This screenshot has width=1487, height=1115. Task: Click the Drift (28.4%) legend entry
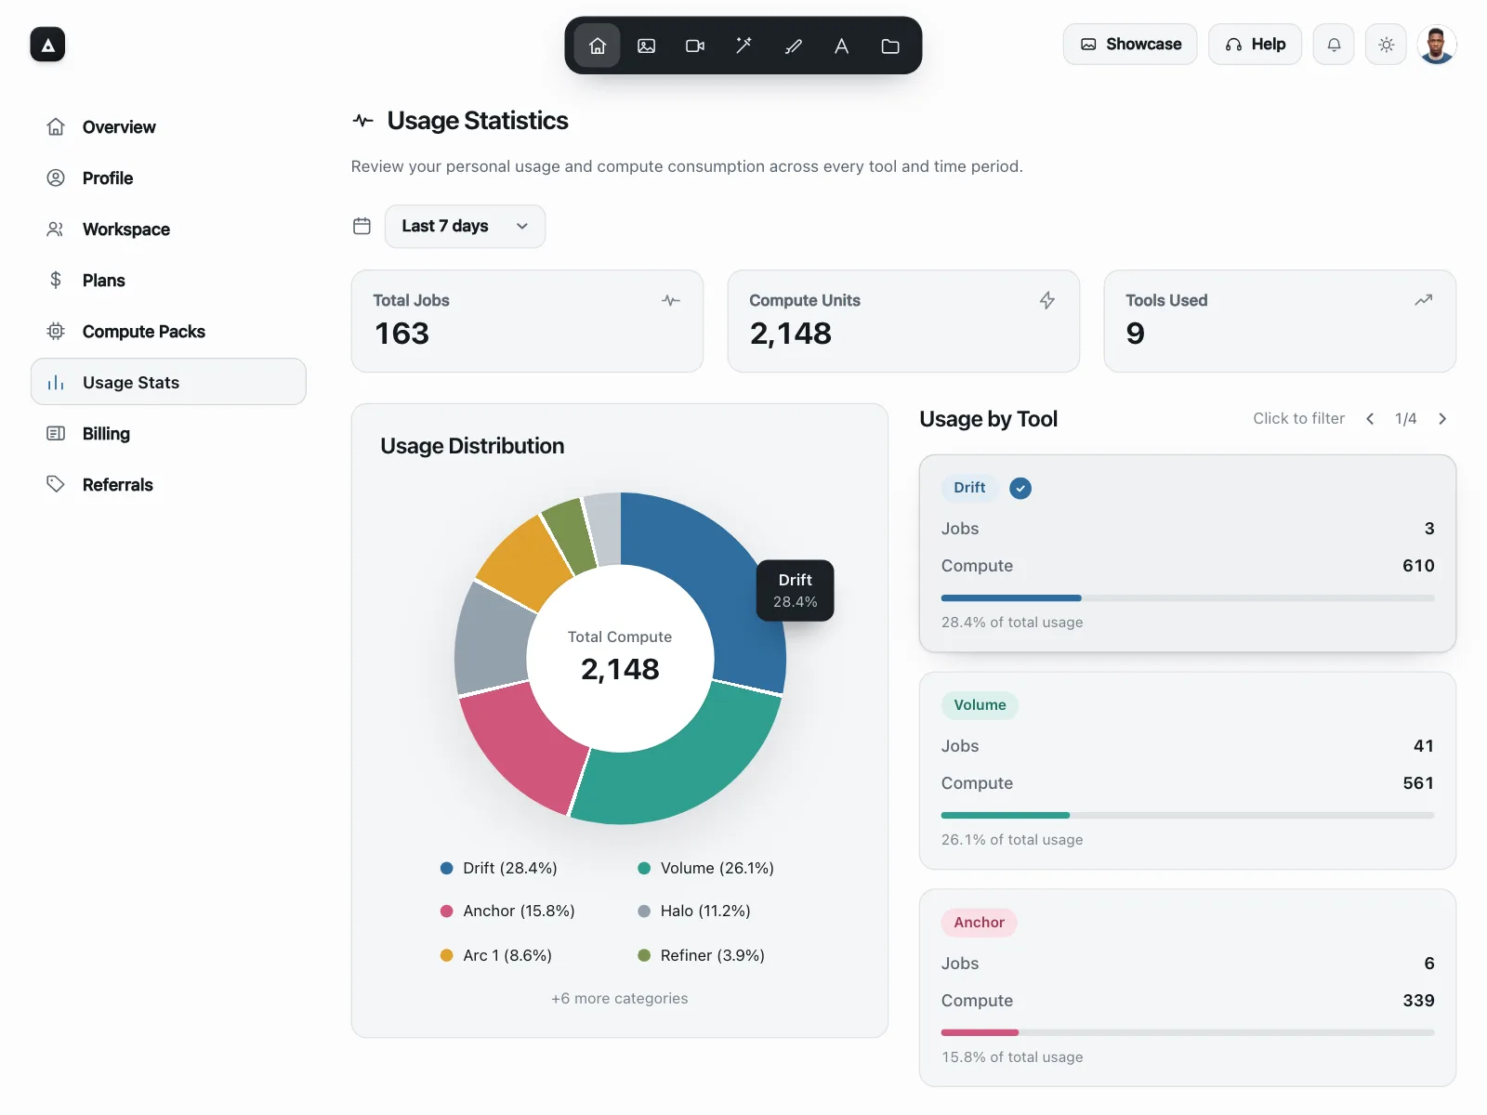tap(499, 868)
